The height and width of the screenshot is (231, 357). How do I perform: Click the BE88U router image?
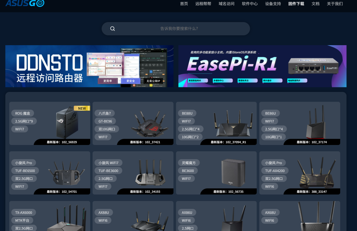tap(233, 124)
